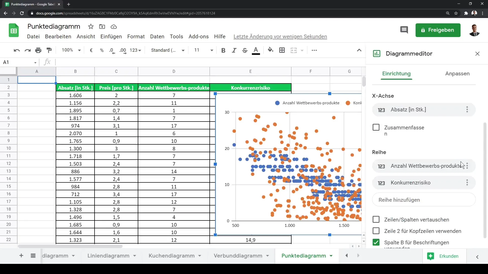Screen dimensions: 488x274
Task: Add a new sheet with plus icon
Action: pos(21,256)
